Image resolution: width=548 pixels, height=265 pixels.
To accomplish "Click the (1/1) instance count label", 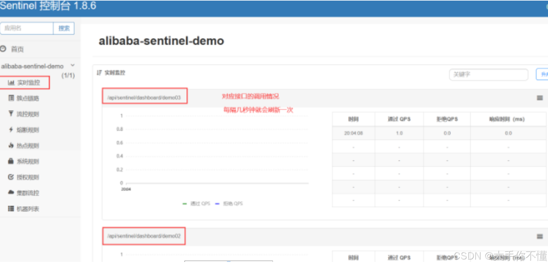I will pos(68,76).
